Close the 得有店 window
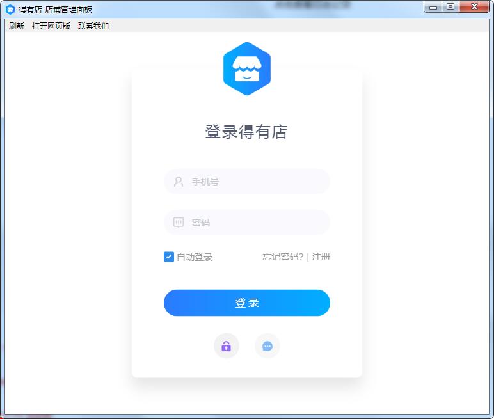Viewport: 494px width, 419px height. click(x=474, y=6)
